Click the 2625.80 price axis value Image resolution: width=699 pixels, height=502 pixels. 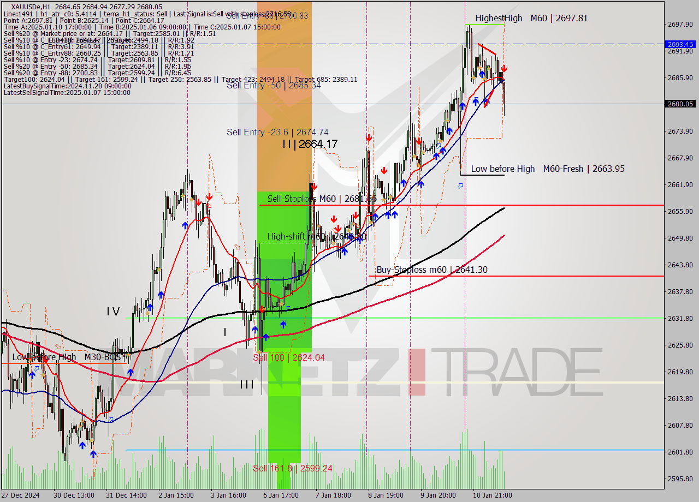pyautogui.click(x=680, y=345)
